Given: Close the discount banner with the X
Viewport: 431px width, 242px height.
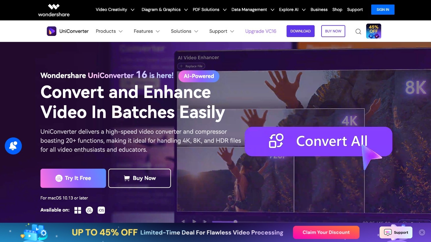Looking at the screenshot, I should tap(422, 233).
